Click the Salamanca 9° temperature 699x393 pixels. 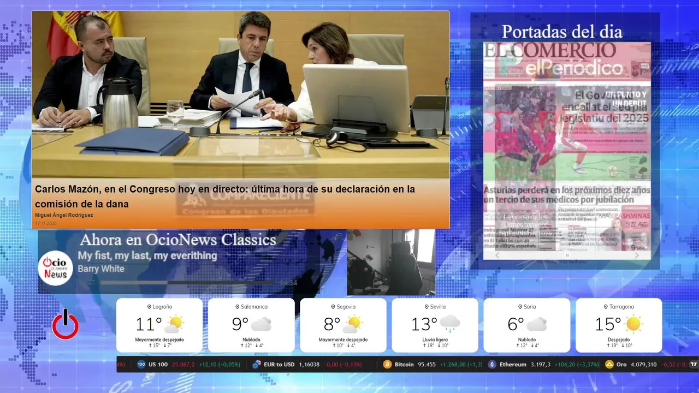click(240, 324)
